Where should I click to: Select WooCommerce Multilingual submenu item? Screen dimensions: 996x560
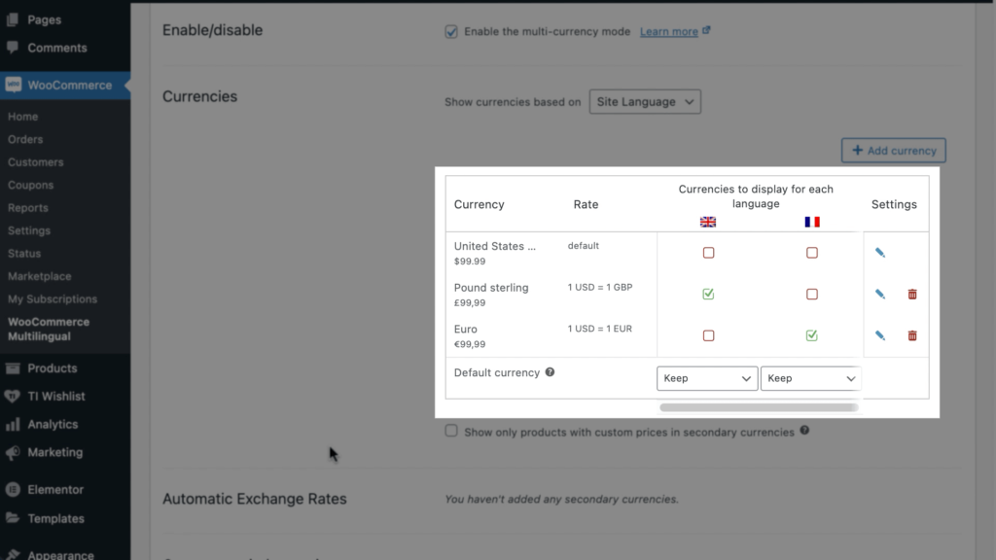tap(49, 329)
